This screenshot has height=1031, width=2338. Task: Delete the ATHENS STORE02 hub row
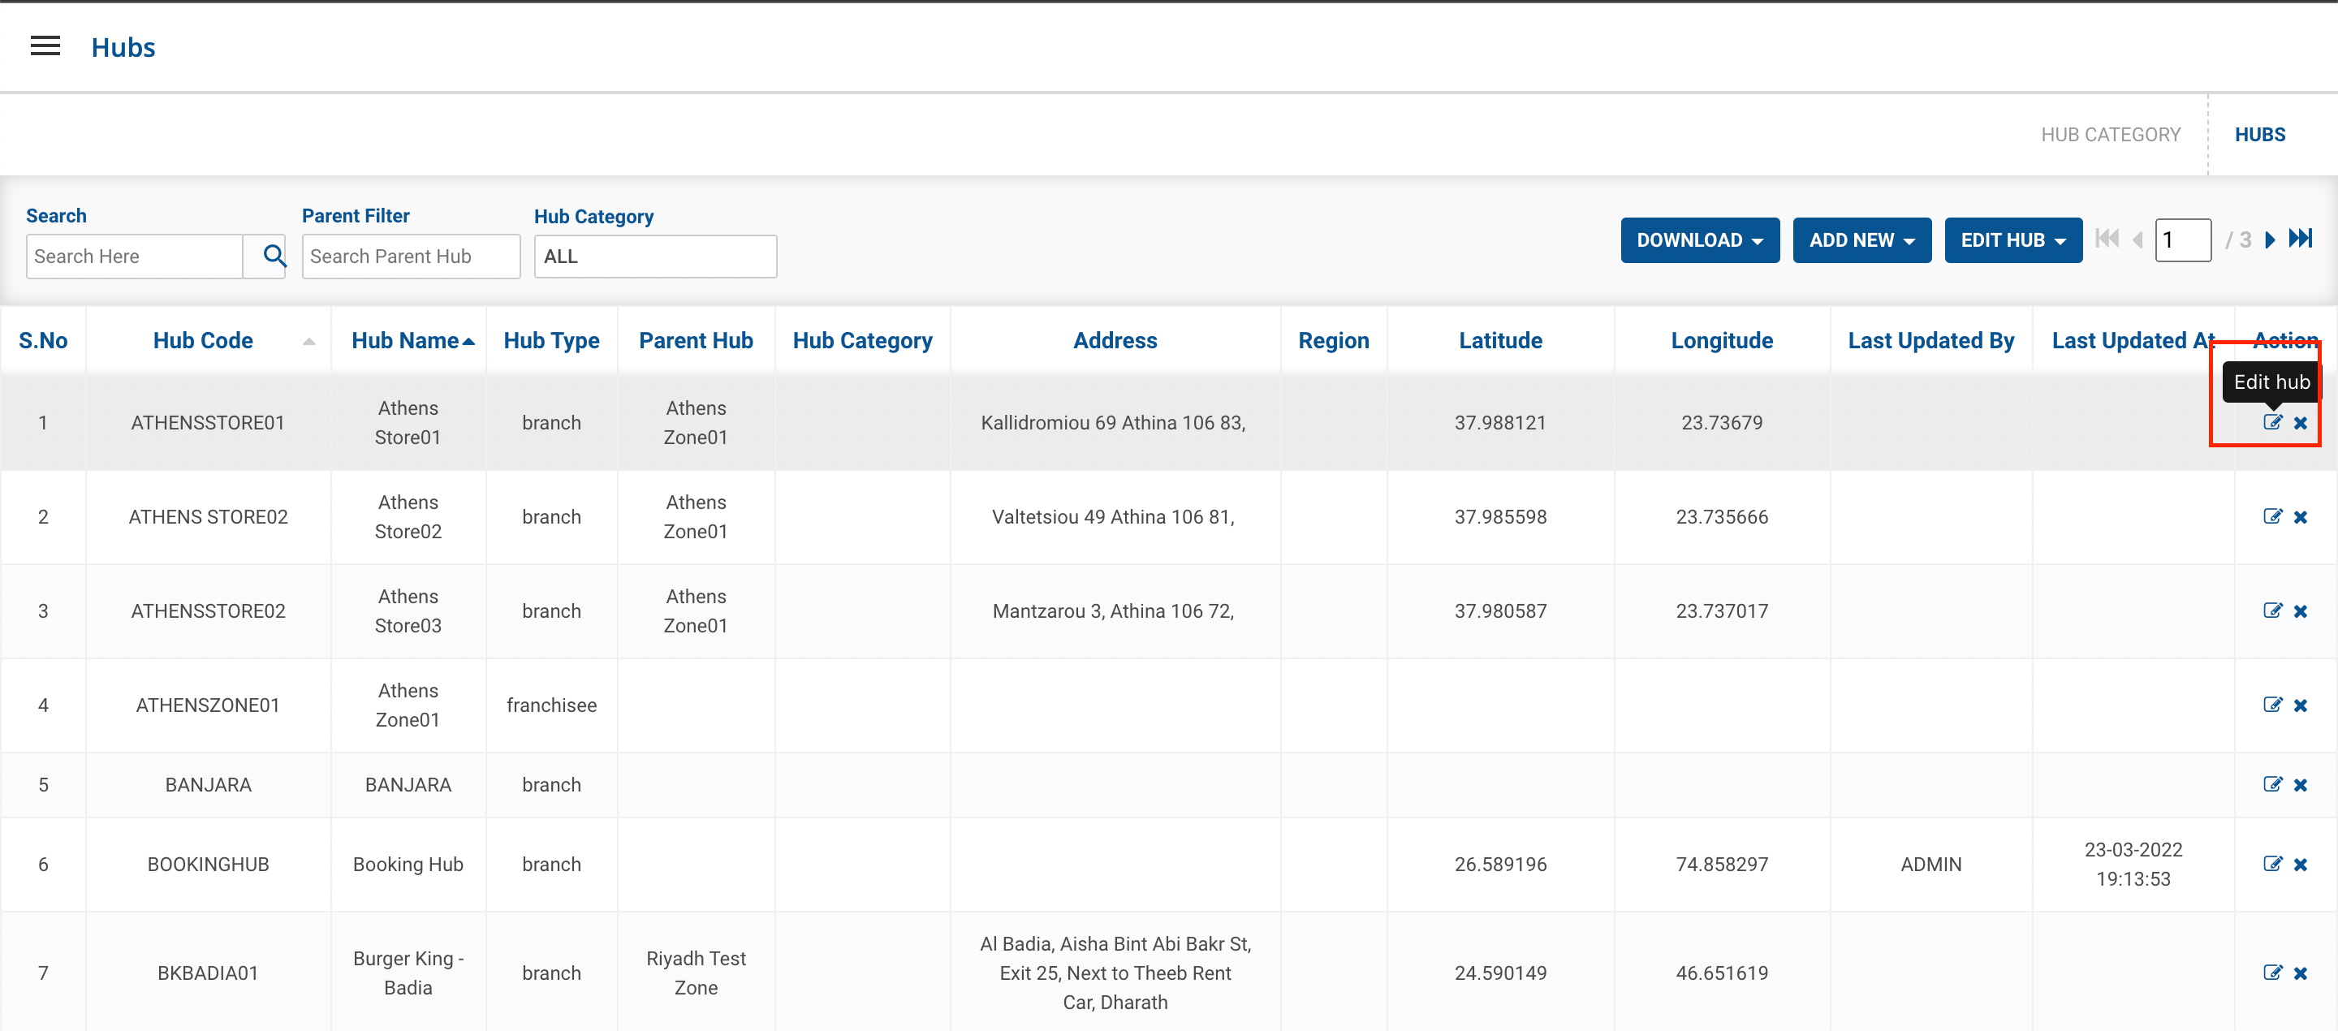[x=2300, y=516]
